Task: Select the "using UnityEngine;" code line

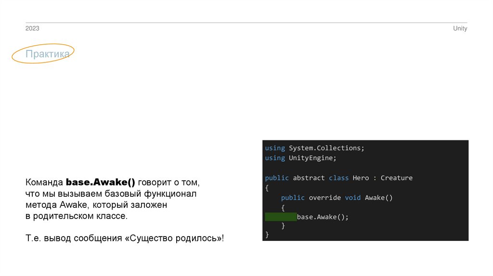Action: point(300,158)
